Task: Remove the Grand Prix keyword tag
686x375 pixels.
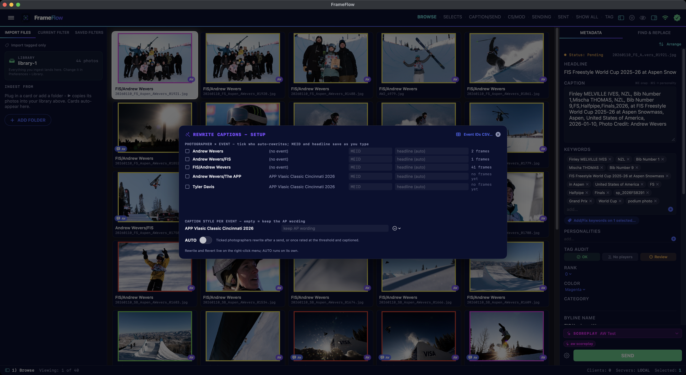Action: click(591, 201)
